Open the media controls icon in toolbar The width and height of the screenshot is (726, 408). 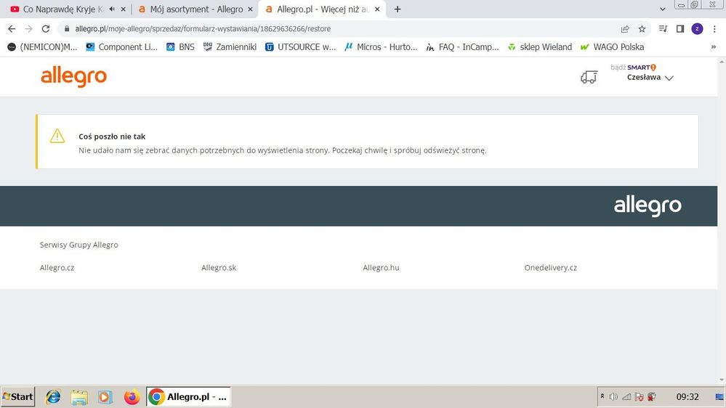[663, 29]
